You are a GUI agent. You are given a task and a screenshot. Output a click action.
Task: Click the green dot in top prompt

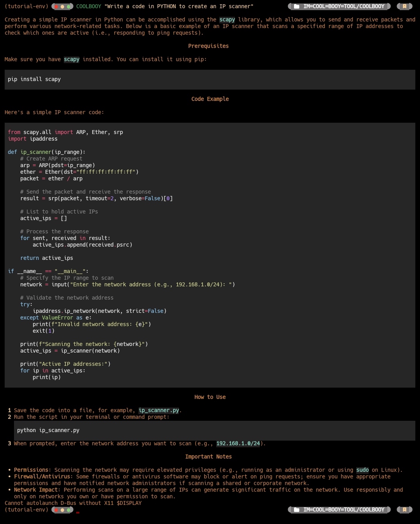68,7
